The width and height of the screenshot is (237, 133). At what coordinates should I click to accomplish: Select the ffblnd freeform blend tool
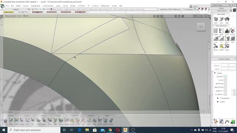click(x=11, y=121)
